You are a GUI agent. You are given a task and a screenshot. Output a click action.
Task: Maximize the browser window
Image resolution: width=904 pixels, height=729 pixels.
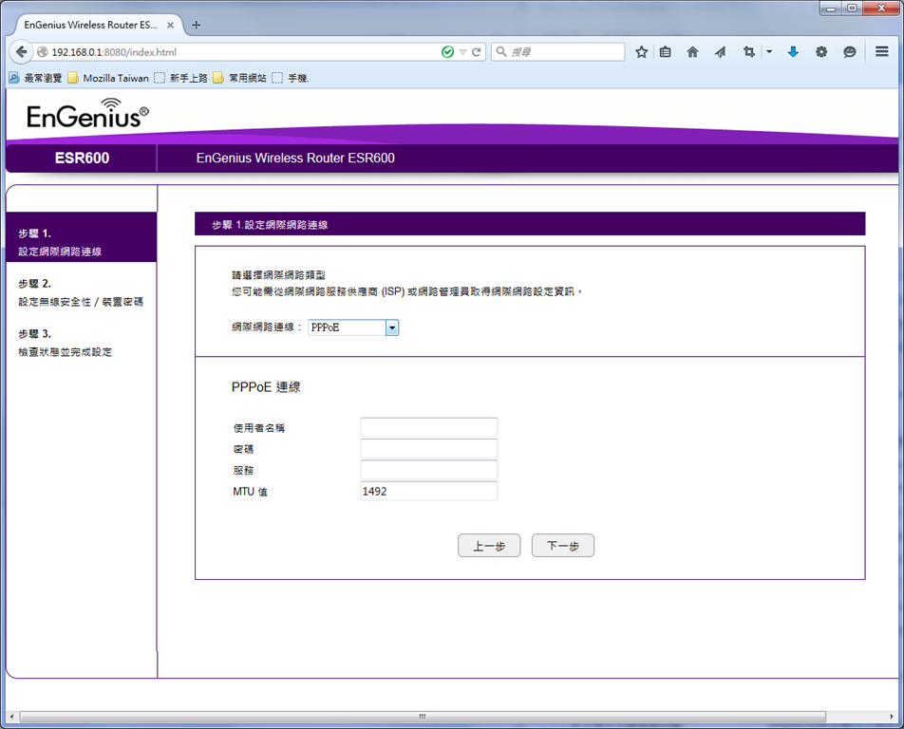852,8
